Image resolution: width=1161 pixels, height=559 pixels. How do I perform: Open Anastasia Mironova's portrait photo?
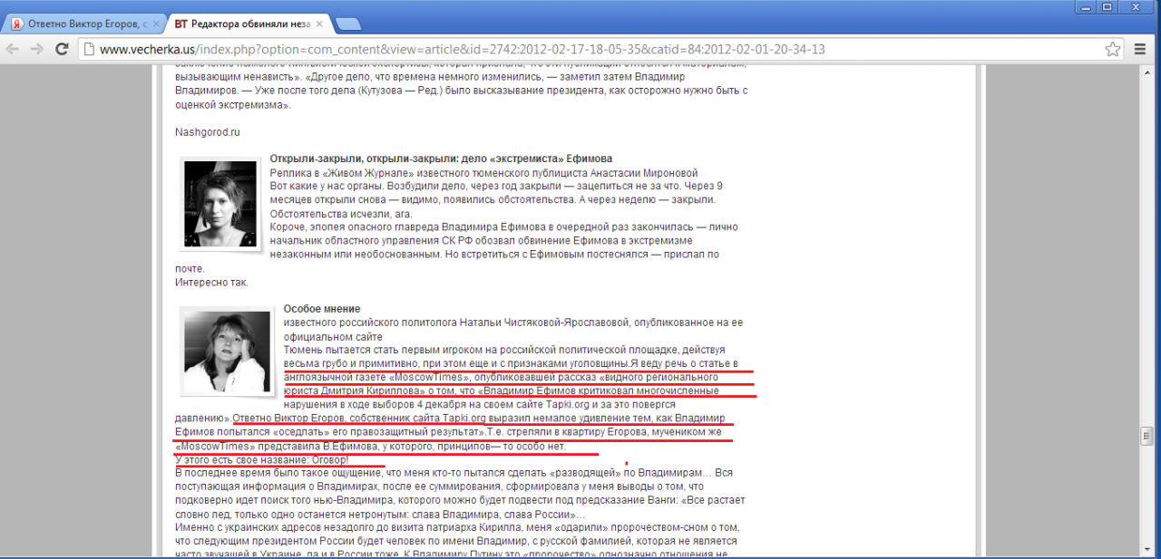pos(220,204)
